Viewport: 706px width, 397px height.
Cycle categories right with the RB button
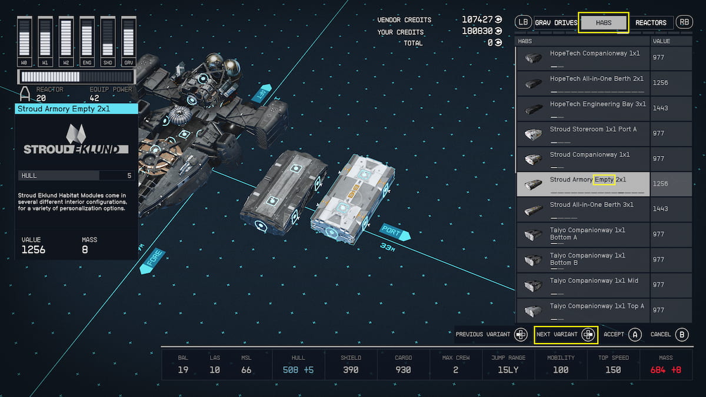(684, 22)
